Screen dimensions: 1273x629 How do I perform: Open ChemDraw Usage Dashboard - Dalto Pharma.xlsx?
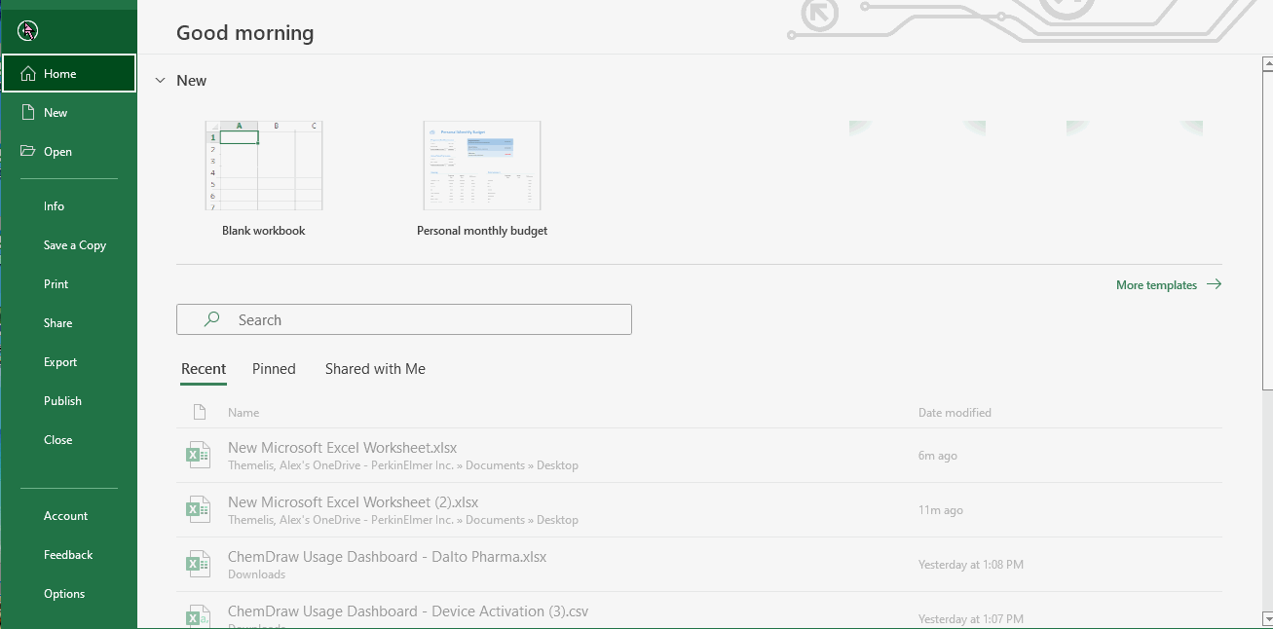pyautogui.click(x=699, y=565)
